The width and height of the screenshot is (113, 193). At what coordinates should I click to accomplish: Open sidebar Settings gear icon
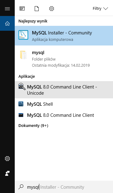7,159
